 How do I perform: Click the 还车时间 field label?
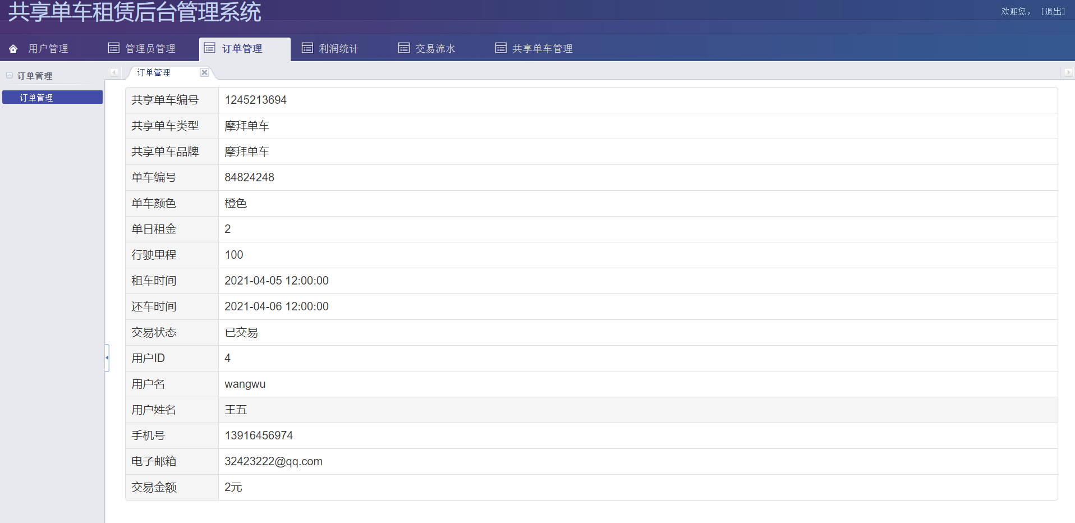coord(154,306)
